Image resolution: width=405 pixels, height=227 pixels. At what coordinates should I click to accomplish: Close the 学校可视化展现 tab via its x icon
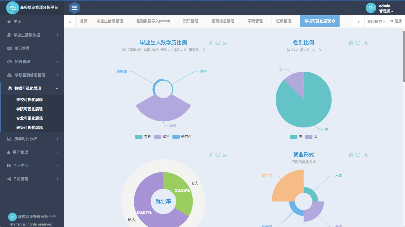click(333, 21)
